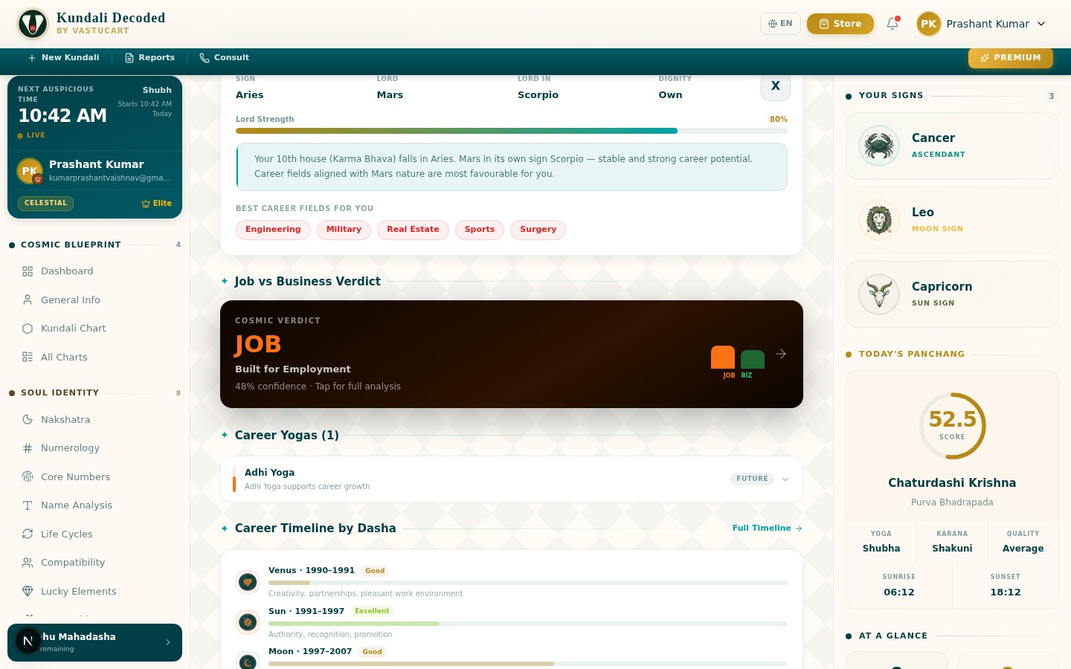
Task: Open the Full Timeline link
Action: point(767,529)
